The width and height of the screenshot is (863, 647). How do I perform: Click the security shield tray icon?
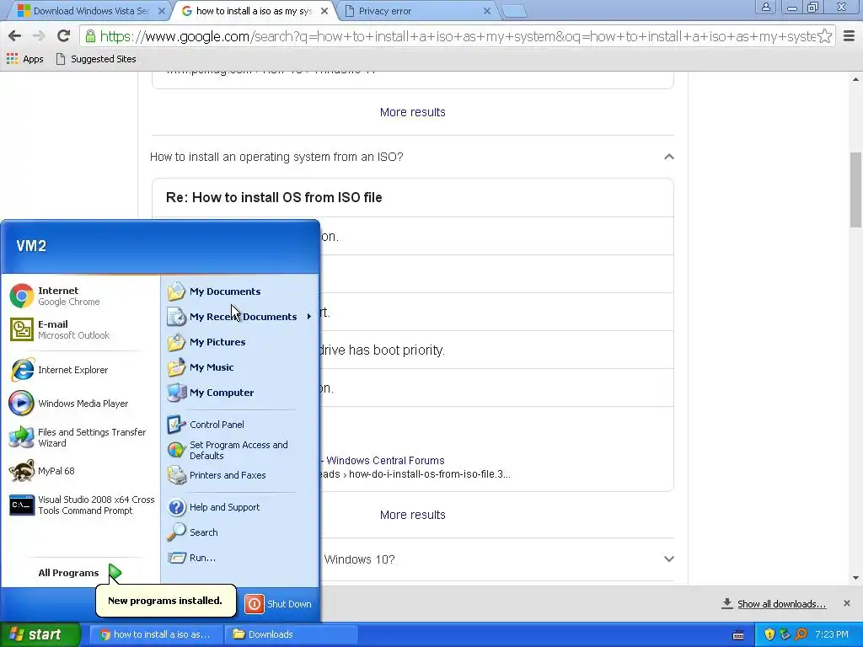click(769, 634)
